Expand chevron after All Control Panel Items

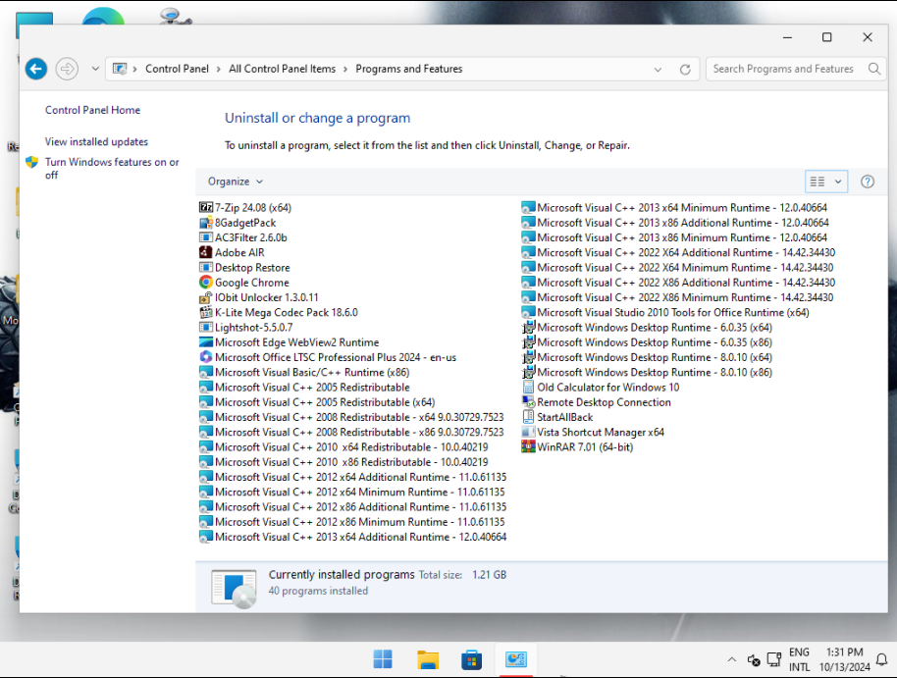click(345, 70)
